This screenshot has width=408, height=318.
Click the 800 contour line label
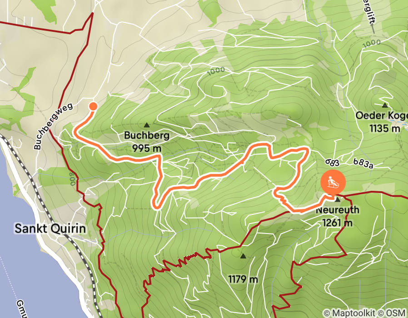(72, 179)
